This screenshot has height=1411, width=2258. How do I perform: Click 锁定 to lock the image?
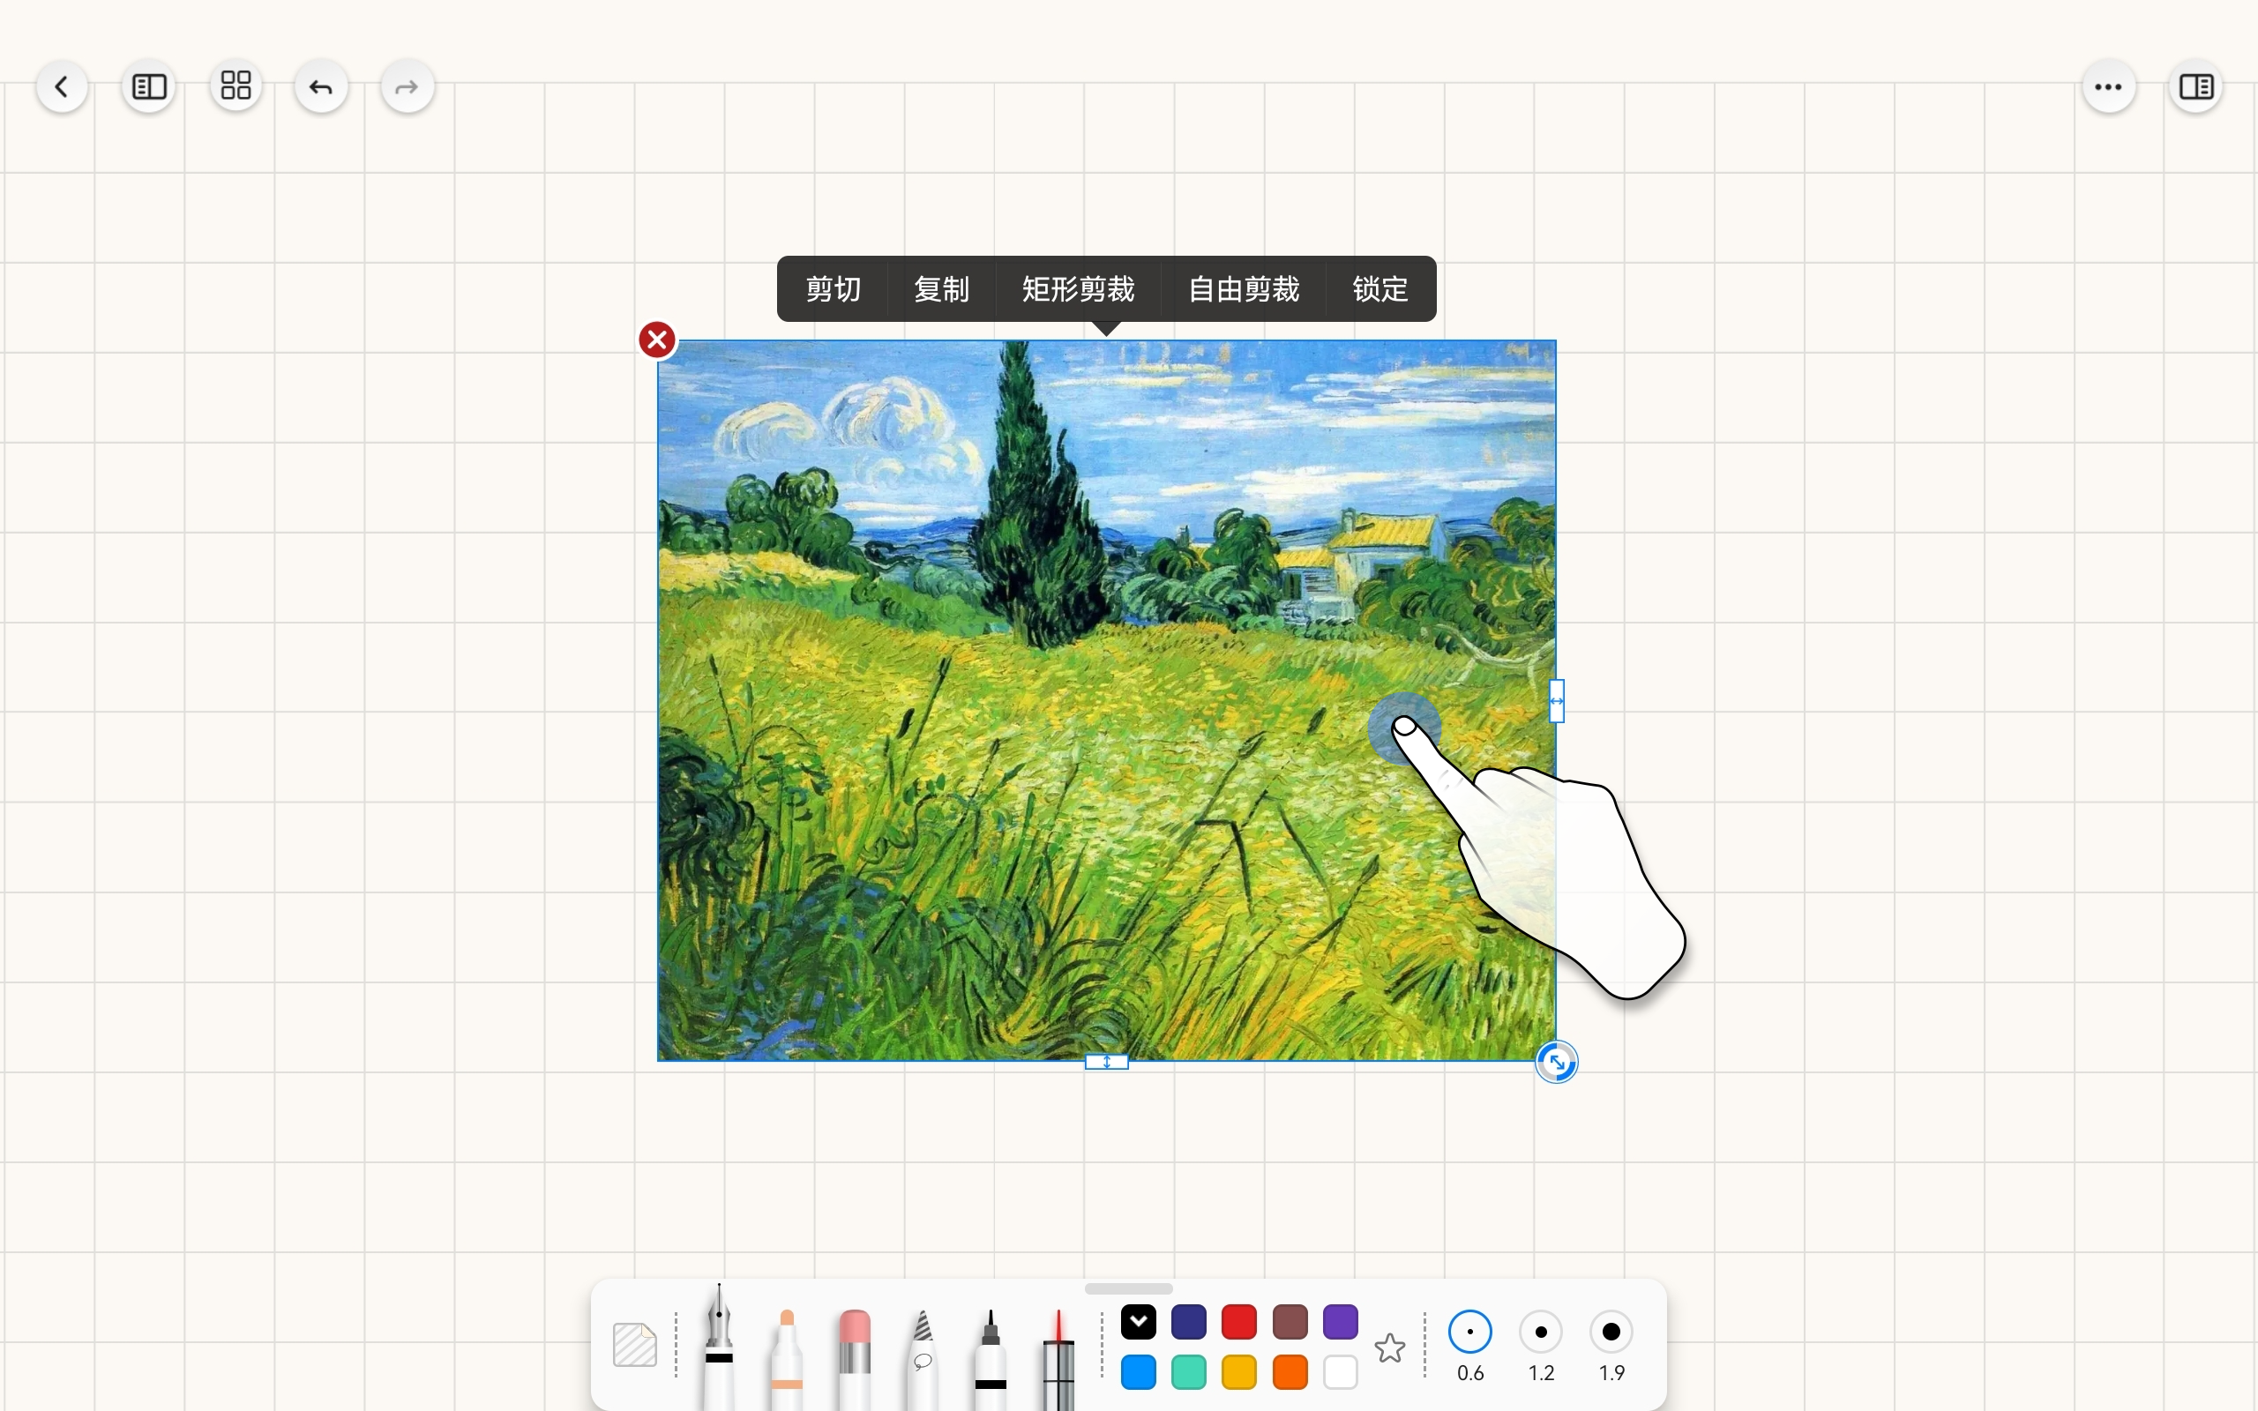(1380, 289)
